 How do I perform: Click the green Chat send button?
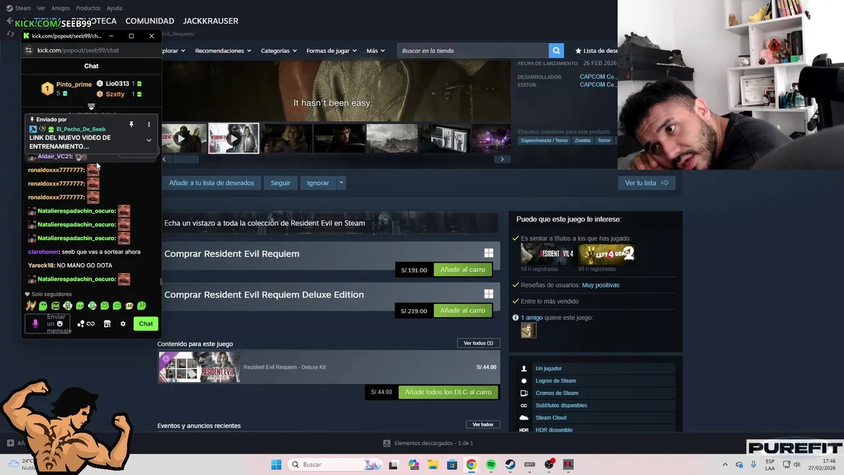click(146, 324)
